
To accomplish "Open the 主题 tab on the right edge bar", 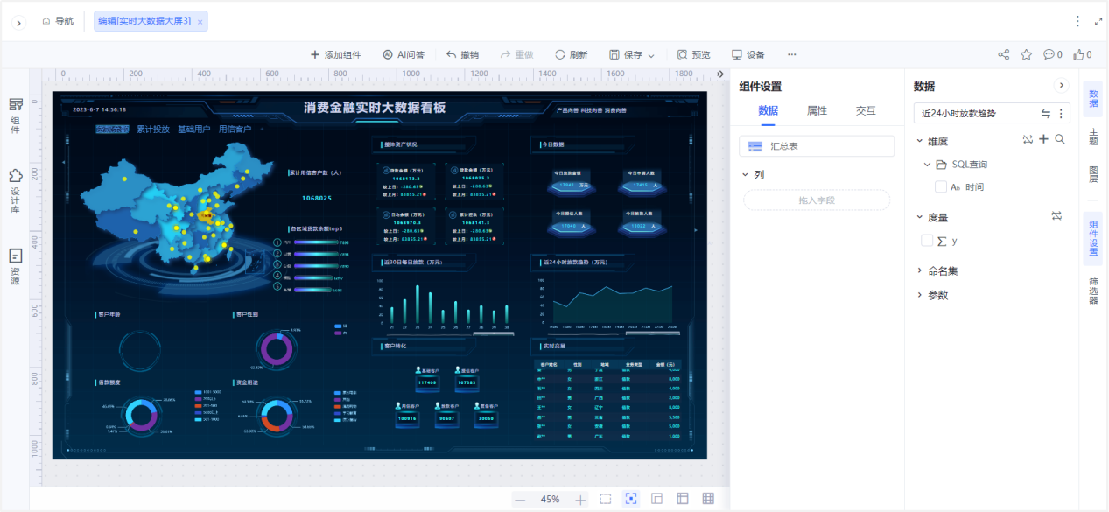I will [x=1093, y=136].
